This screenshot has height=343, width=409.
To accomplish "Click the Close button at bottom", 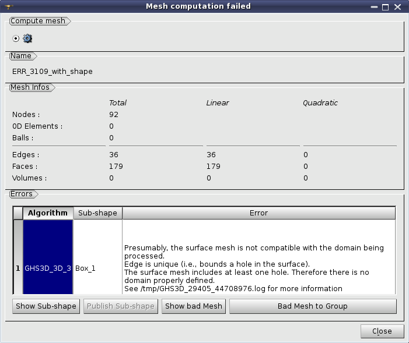I will 382,331.
